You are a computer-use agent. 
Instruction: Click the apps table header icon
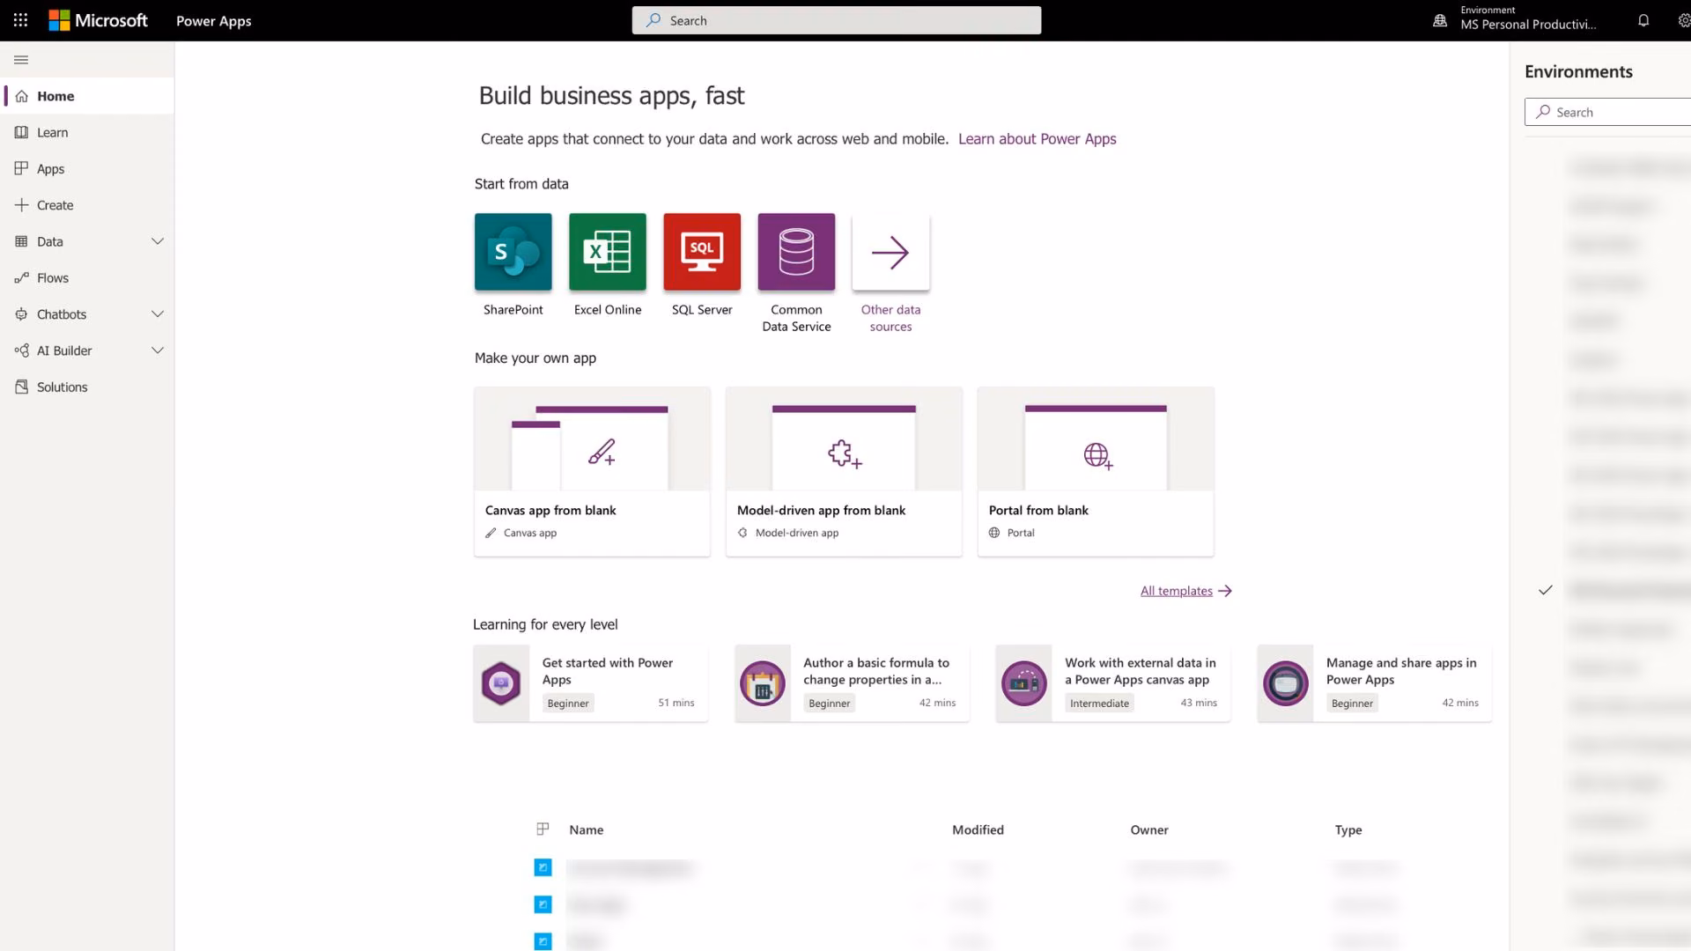click(543, 829)
